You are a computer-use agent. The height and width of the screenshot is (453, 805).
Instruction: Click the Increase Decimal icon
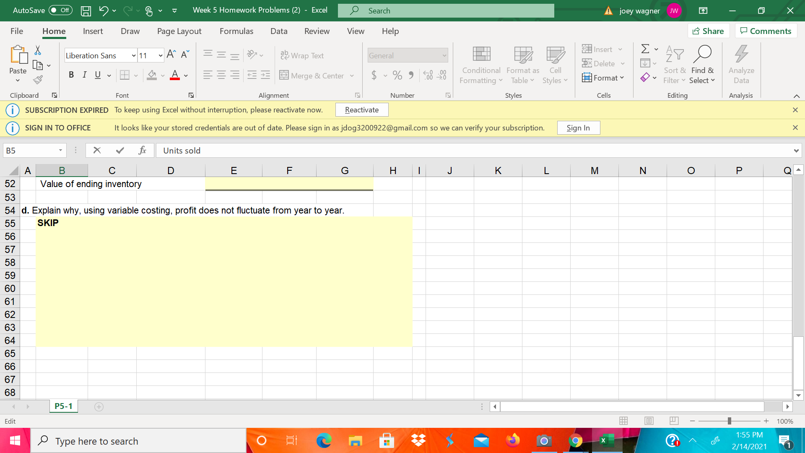(x=428, y=75)
